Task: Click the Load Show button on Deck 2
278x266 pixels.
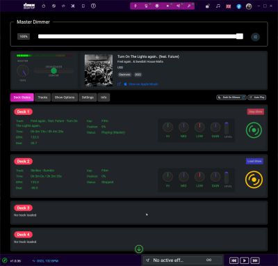Action: click(254, 161)
